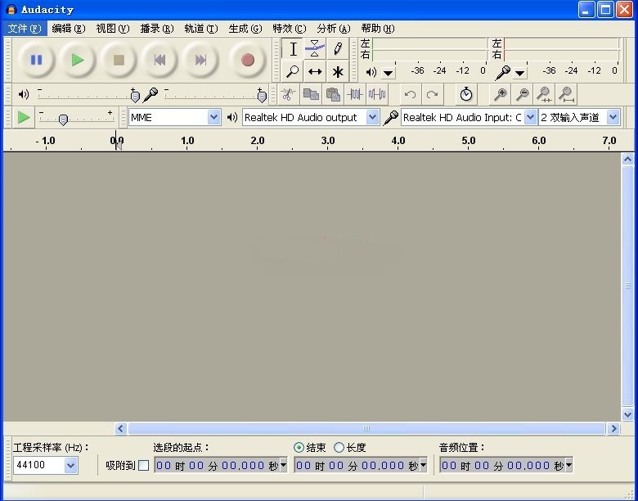The height and width of the screenshot is (501, 638).
Task: Click the Zoom In magnifier icon
Action: pos(500,94)
